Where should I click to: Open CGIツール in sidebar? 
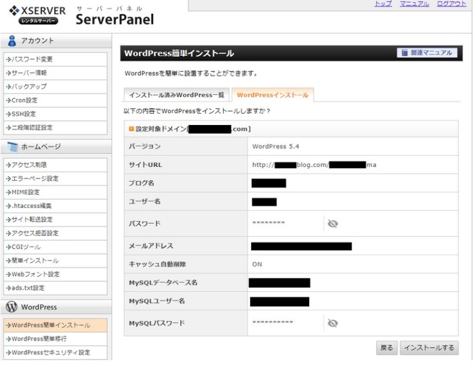[x=55, y=247]
